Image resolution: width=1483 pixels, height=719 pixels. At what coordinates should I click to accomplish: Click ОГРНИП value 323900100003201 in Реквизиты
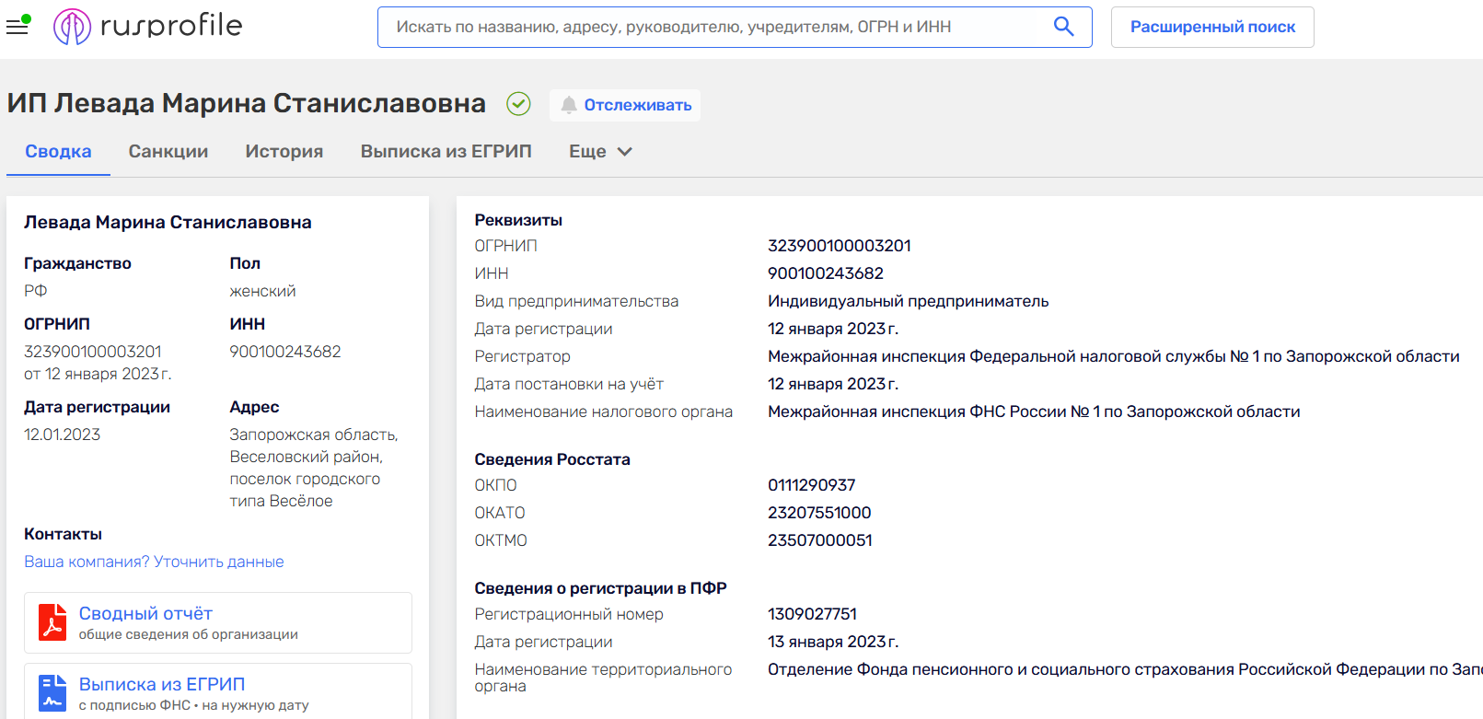click(x=840, y=246)
